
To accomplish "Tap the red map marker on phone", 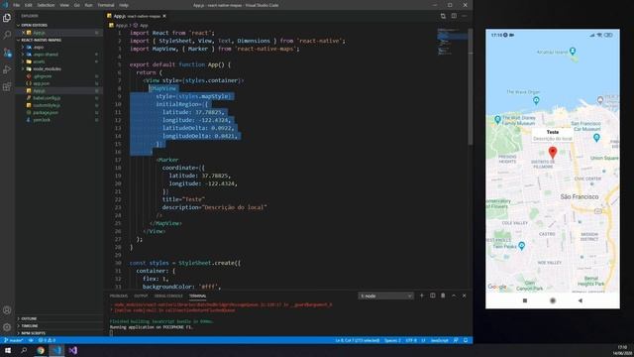I will (553, 153).
